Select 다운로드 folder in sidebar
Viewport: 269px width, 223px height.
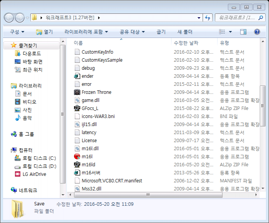(28, 54)
